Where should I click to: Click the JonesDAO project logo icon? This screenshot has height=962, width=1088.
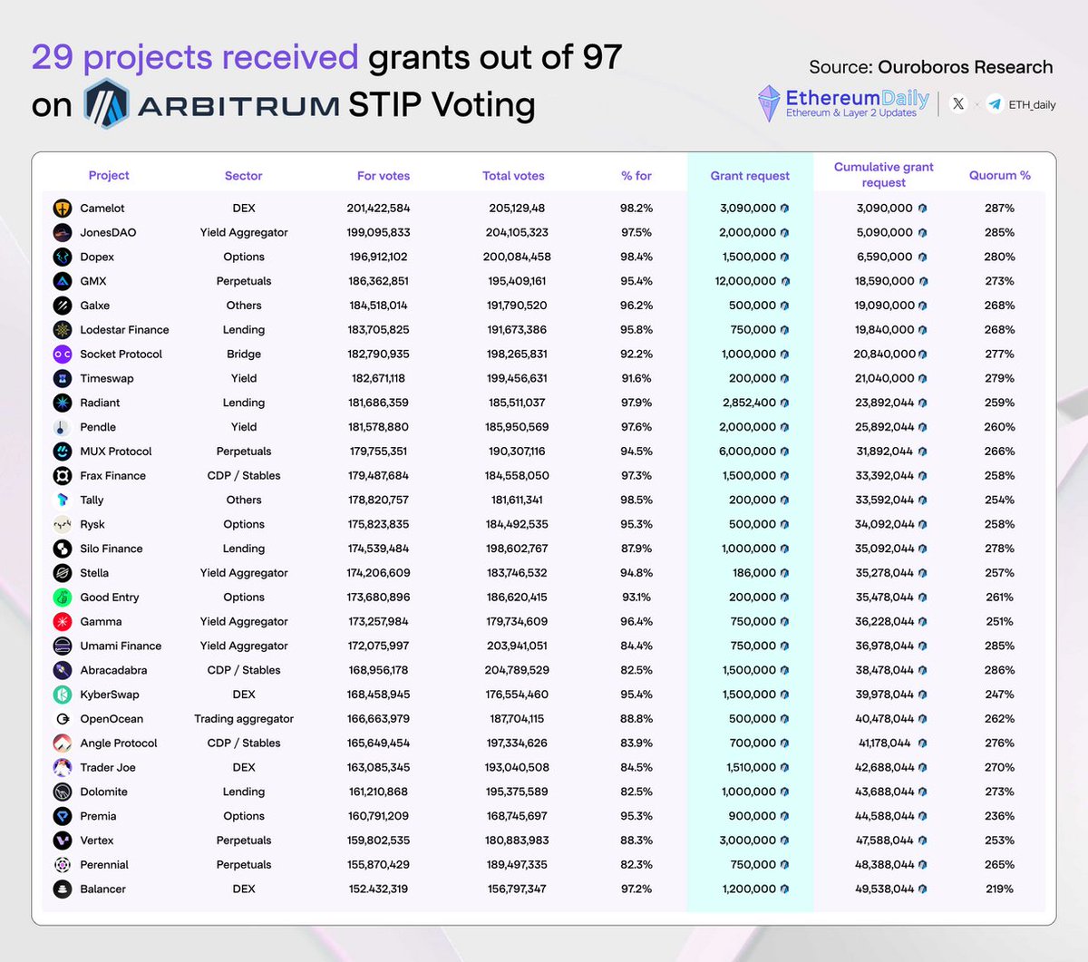pos(62,233)
